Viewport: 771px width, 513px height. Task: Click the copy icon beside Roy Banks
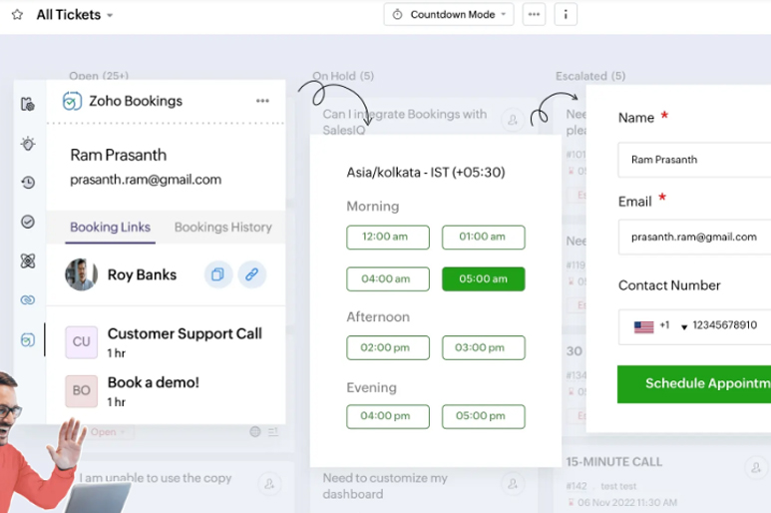(217, 274)
